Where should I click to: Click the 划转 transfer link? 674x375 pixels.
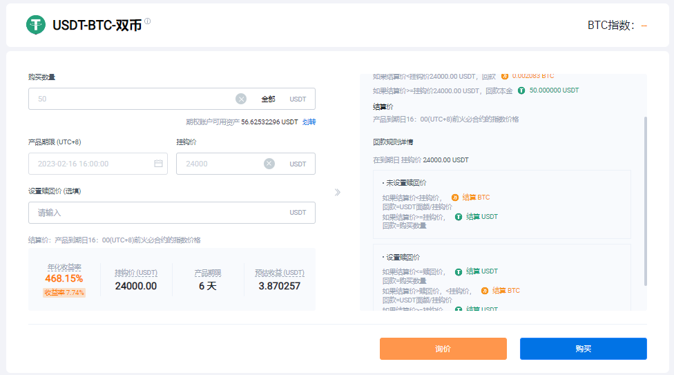309,122
